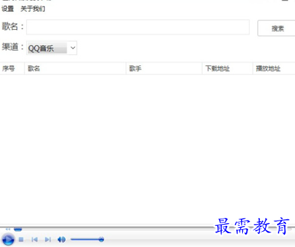Viewport: 295px width, 247px height.
Task: Click the 播放地址 column header
Action: [274, 69]
